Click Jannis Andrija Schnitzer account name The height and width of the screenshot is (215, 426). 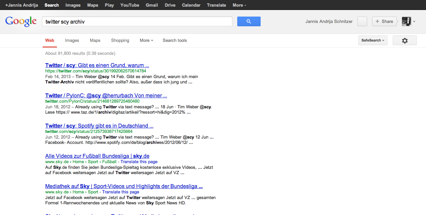tap(329, 22)
